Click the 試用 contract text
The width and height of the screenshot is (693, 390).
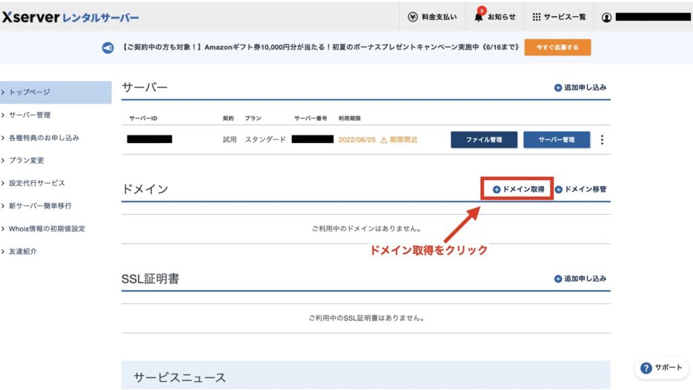pos(230,139)
